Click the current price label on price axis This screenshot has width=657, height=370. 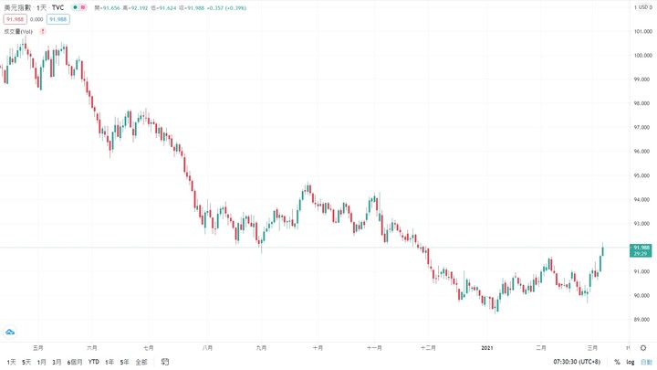click(x=641, y=249)
